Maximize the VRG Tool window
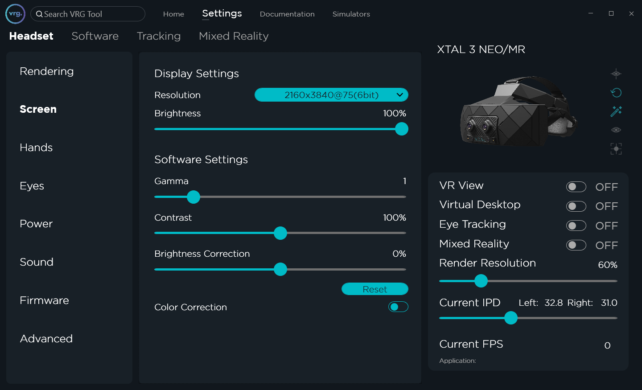The height and width of the screenshot is (390, 642). click(611, 13)
